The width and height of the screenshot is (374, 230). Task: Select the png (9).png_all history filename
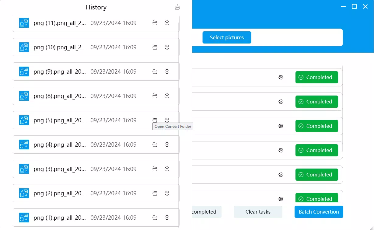pyautogui.click(x=60, y=71)
